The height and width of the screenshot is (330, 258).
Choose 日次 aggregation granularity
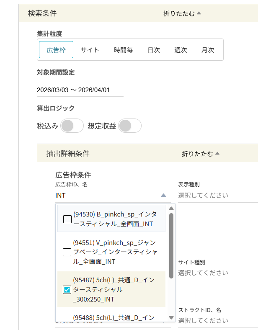click(x=154, y=50)
